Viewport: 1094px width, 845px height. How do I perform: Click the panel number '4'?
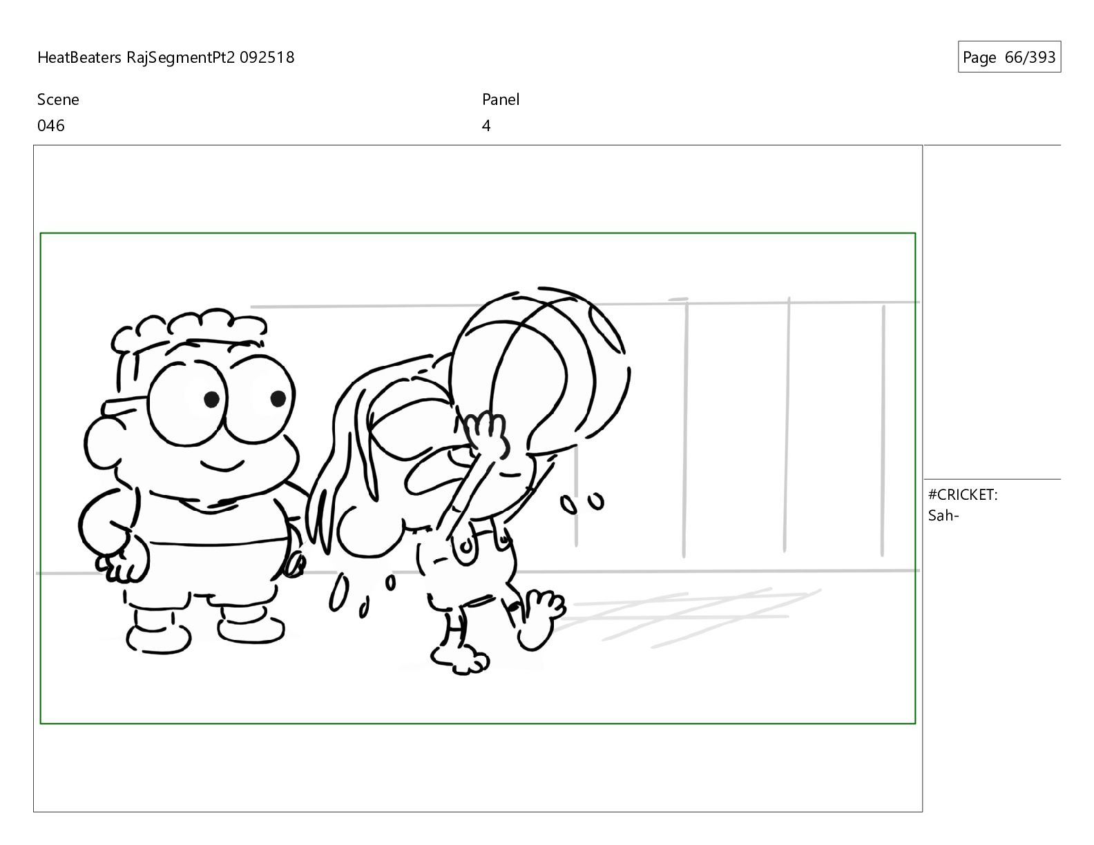486,126
